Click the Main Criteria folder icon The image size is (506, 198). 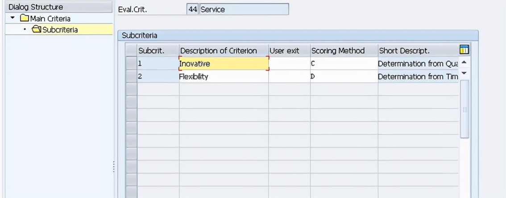pyautogui.click(x=25, y=19)
